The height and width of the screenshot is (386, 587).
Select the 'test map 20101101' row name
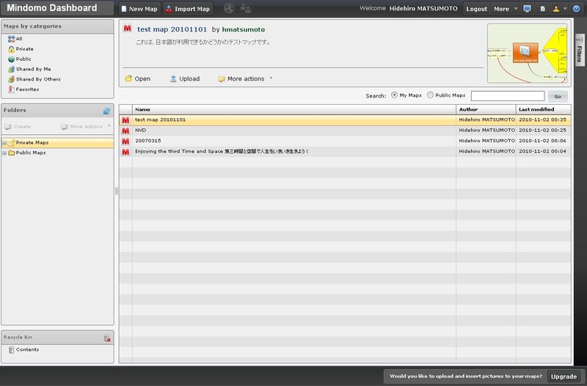160,119
